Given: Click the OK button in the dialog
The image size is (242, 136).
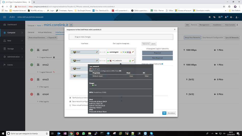Looking at the screenshot, I should pyautogui.click(x=164, y=113).
